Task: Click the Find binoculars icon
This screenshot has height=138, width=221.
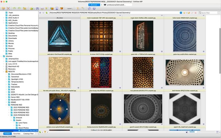Action: (37, 9)
